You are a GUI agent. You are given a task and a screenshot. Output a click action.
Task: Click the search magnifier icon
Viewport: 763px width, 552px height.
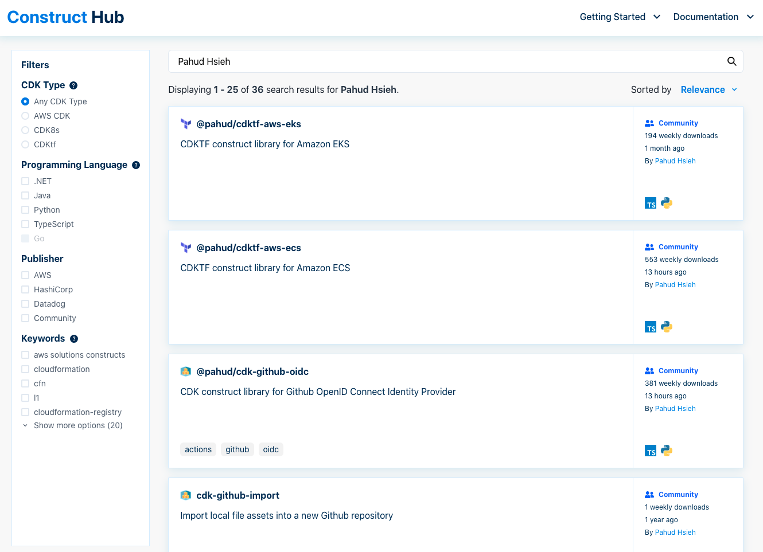(731, 61)
